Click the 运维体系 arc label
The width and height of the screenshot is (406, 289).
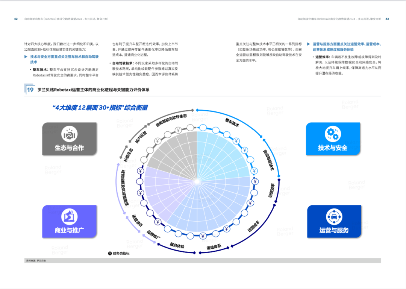click(214, 247)
